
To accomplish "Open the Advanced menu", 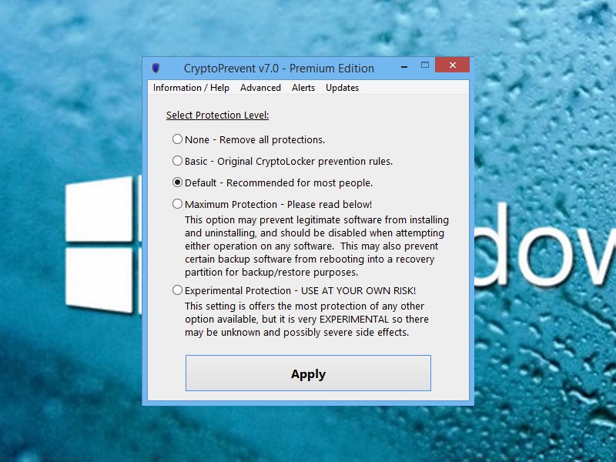I will (x=260, y=88).
